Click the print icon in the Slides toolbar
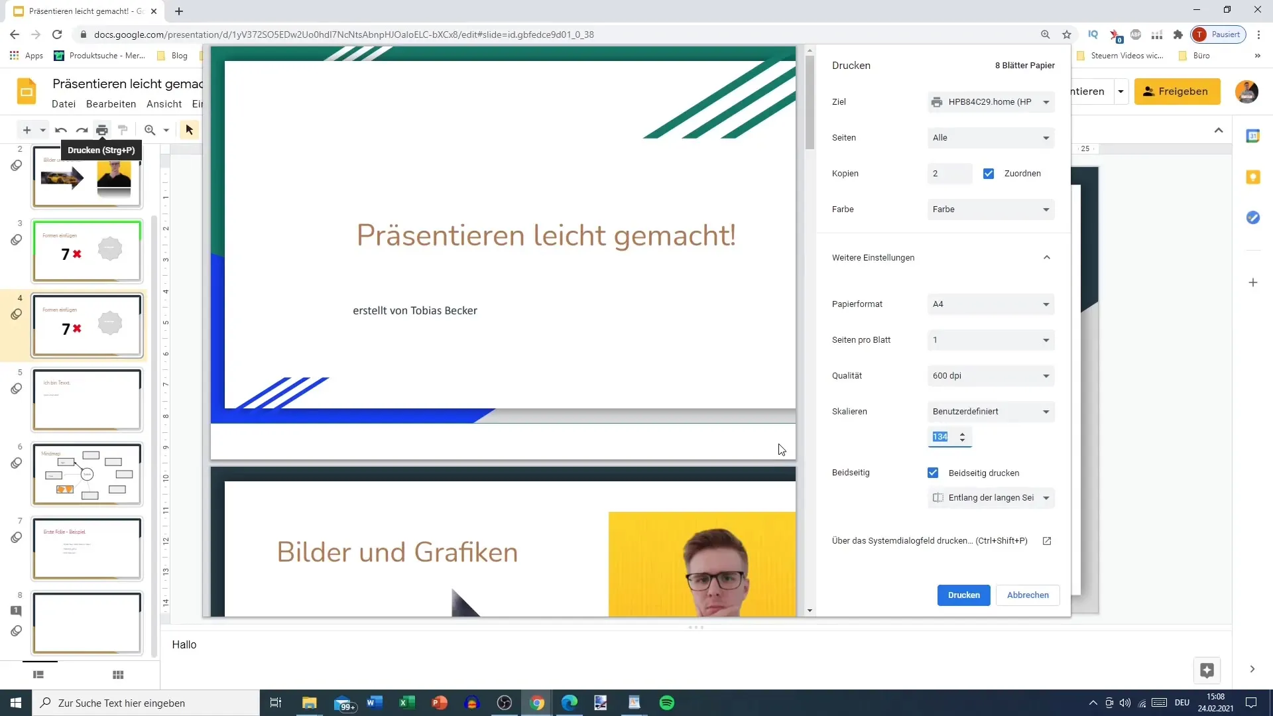The width and height of the screenshot is (1273, 716). click(101, 130)
